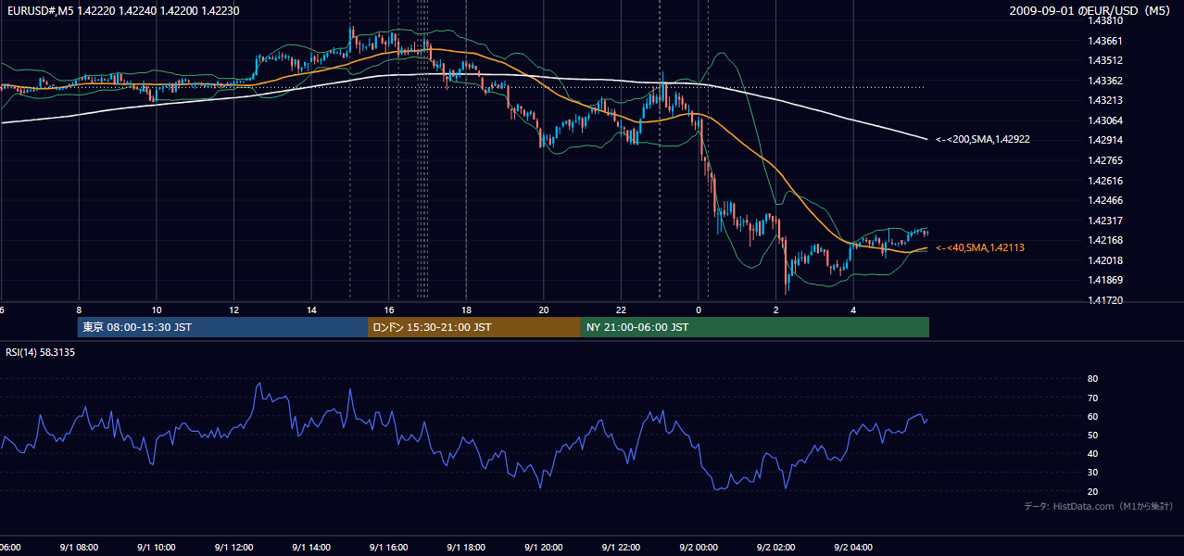Click price level 1.41720 on the axis
The image size is (1184, 556).
coord(1106,300)
